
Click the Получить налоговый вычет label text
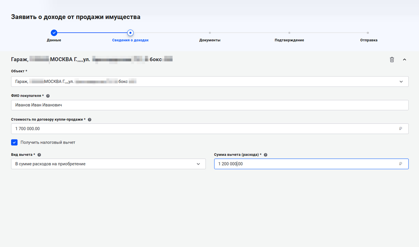(x=48, y=142)
